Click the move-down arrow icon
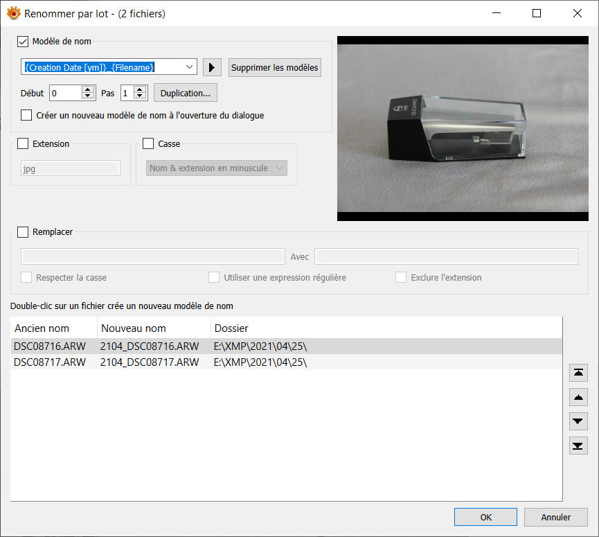 pos(578,421)
